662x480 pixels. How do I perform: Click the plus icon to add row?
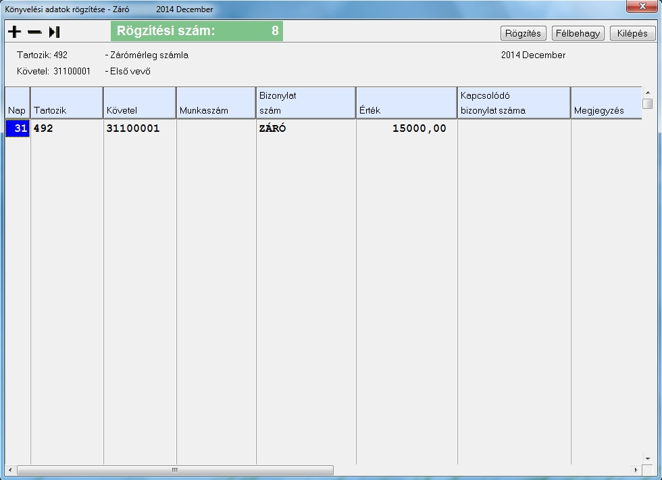[x=14, y=32]
